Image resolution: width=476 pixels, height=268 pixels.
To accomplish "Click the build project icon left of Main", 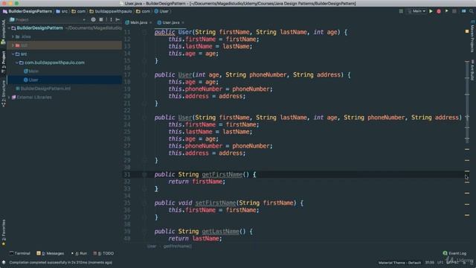I will tap(401, 11).
